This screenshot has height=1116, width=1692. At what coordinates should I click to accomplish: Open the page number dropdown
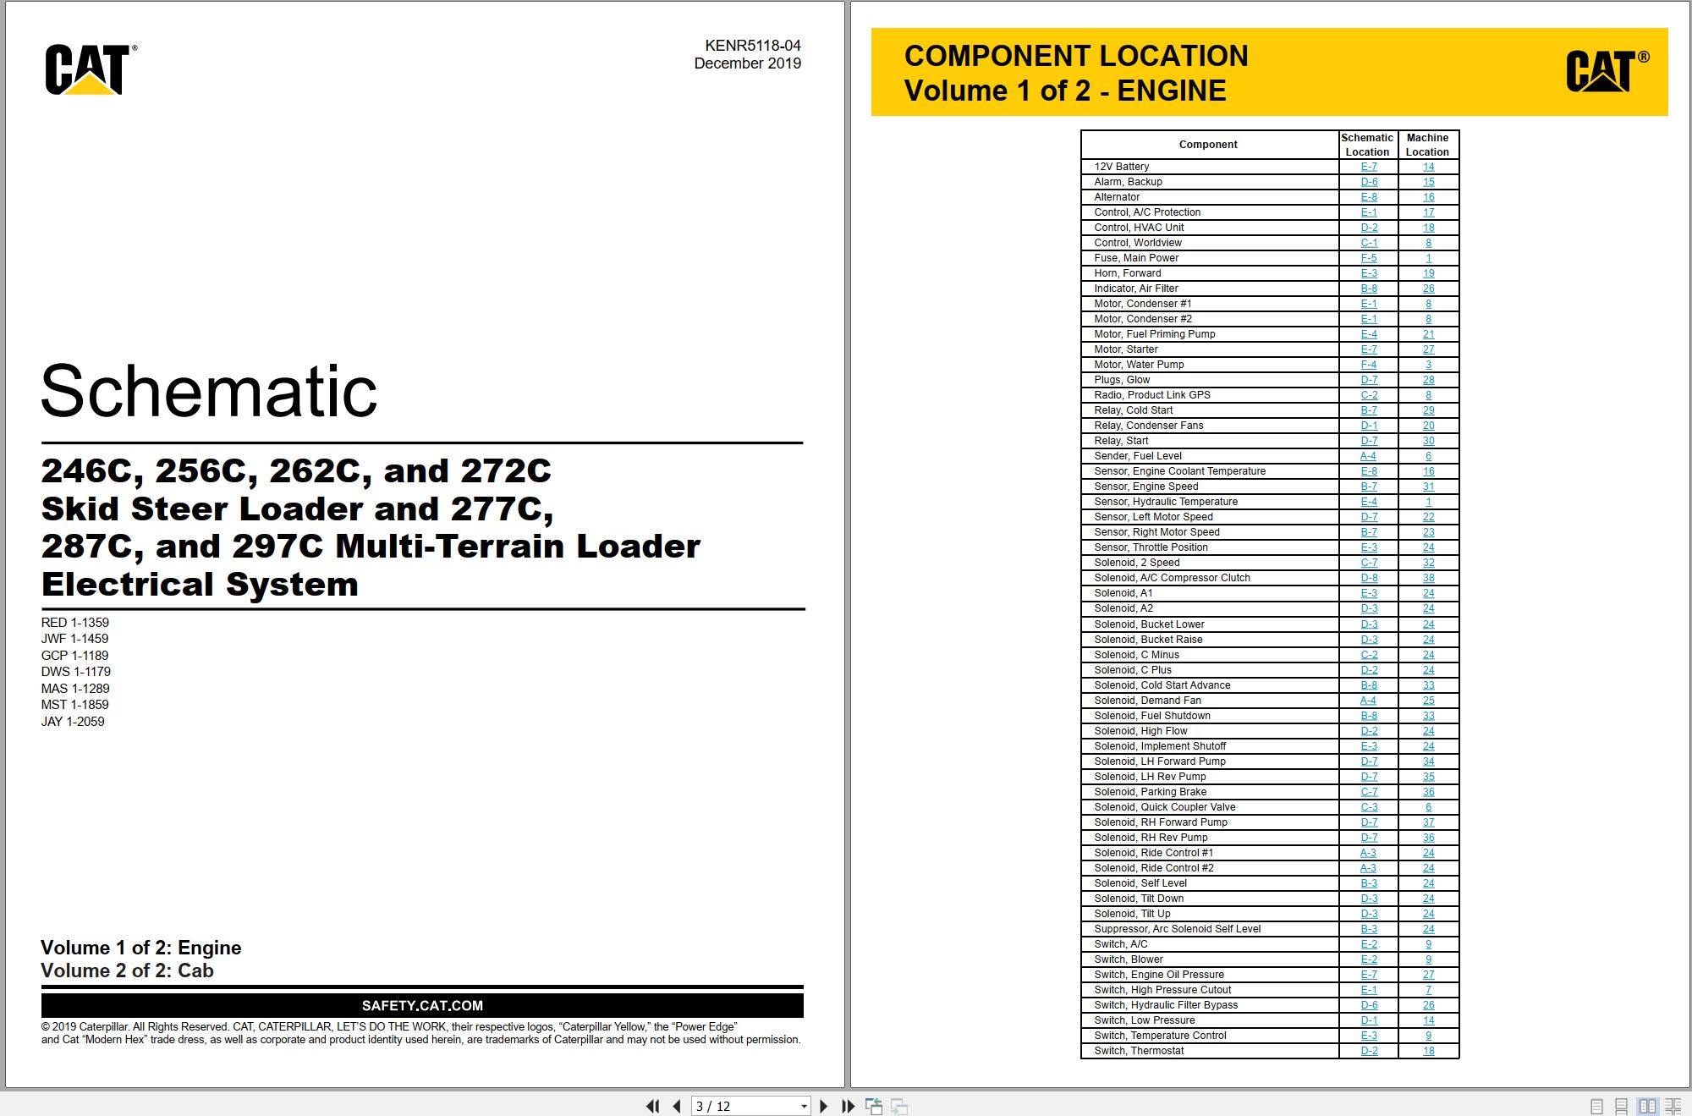pos(804,1106)
